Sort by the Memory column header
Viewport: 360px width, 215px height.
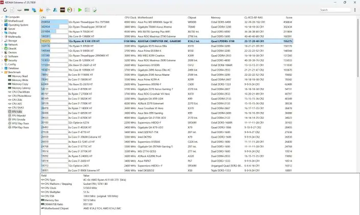(x=216, y=17)
